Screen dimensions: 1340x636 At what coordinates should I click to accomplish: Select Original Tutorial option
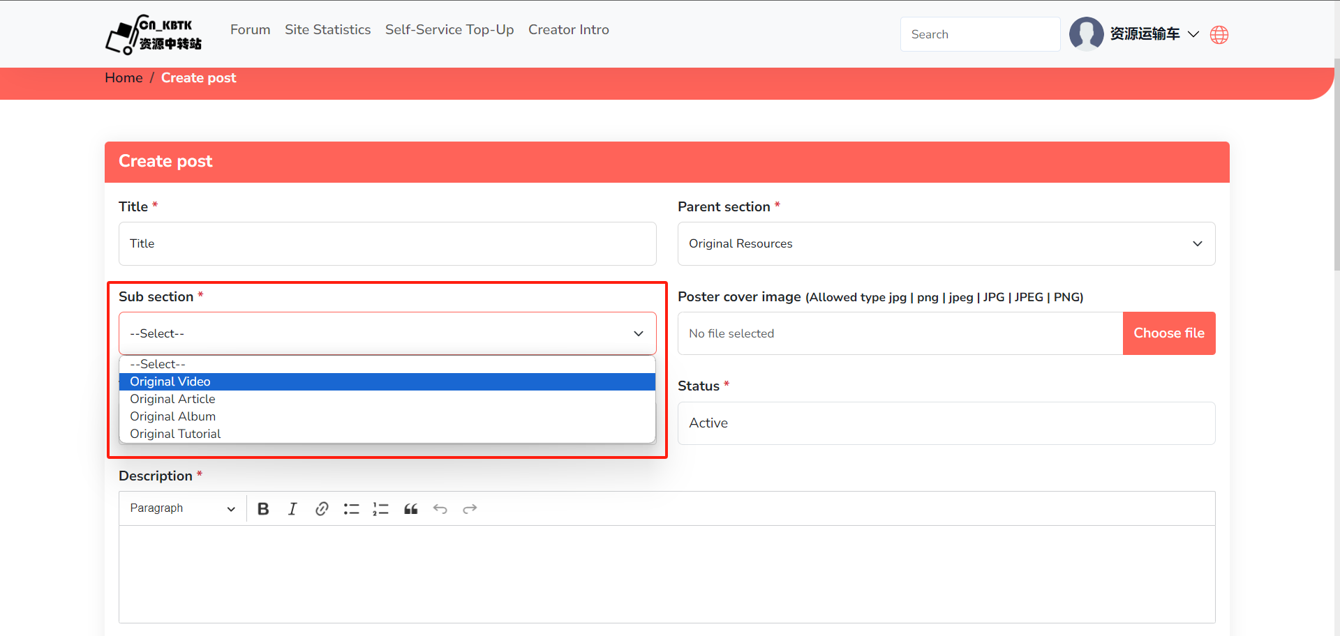[175, 434]
